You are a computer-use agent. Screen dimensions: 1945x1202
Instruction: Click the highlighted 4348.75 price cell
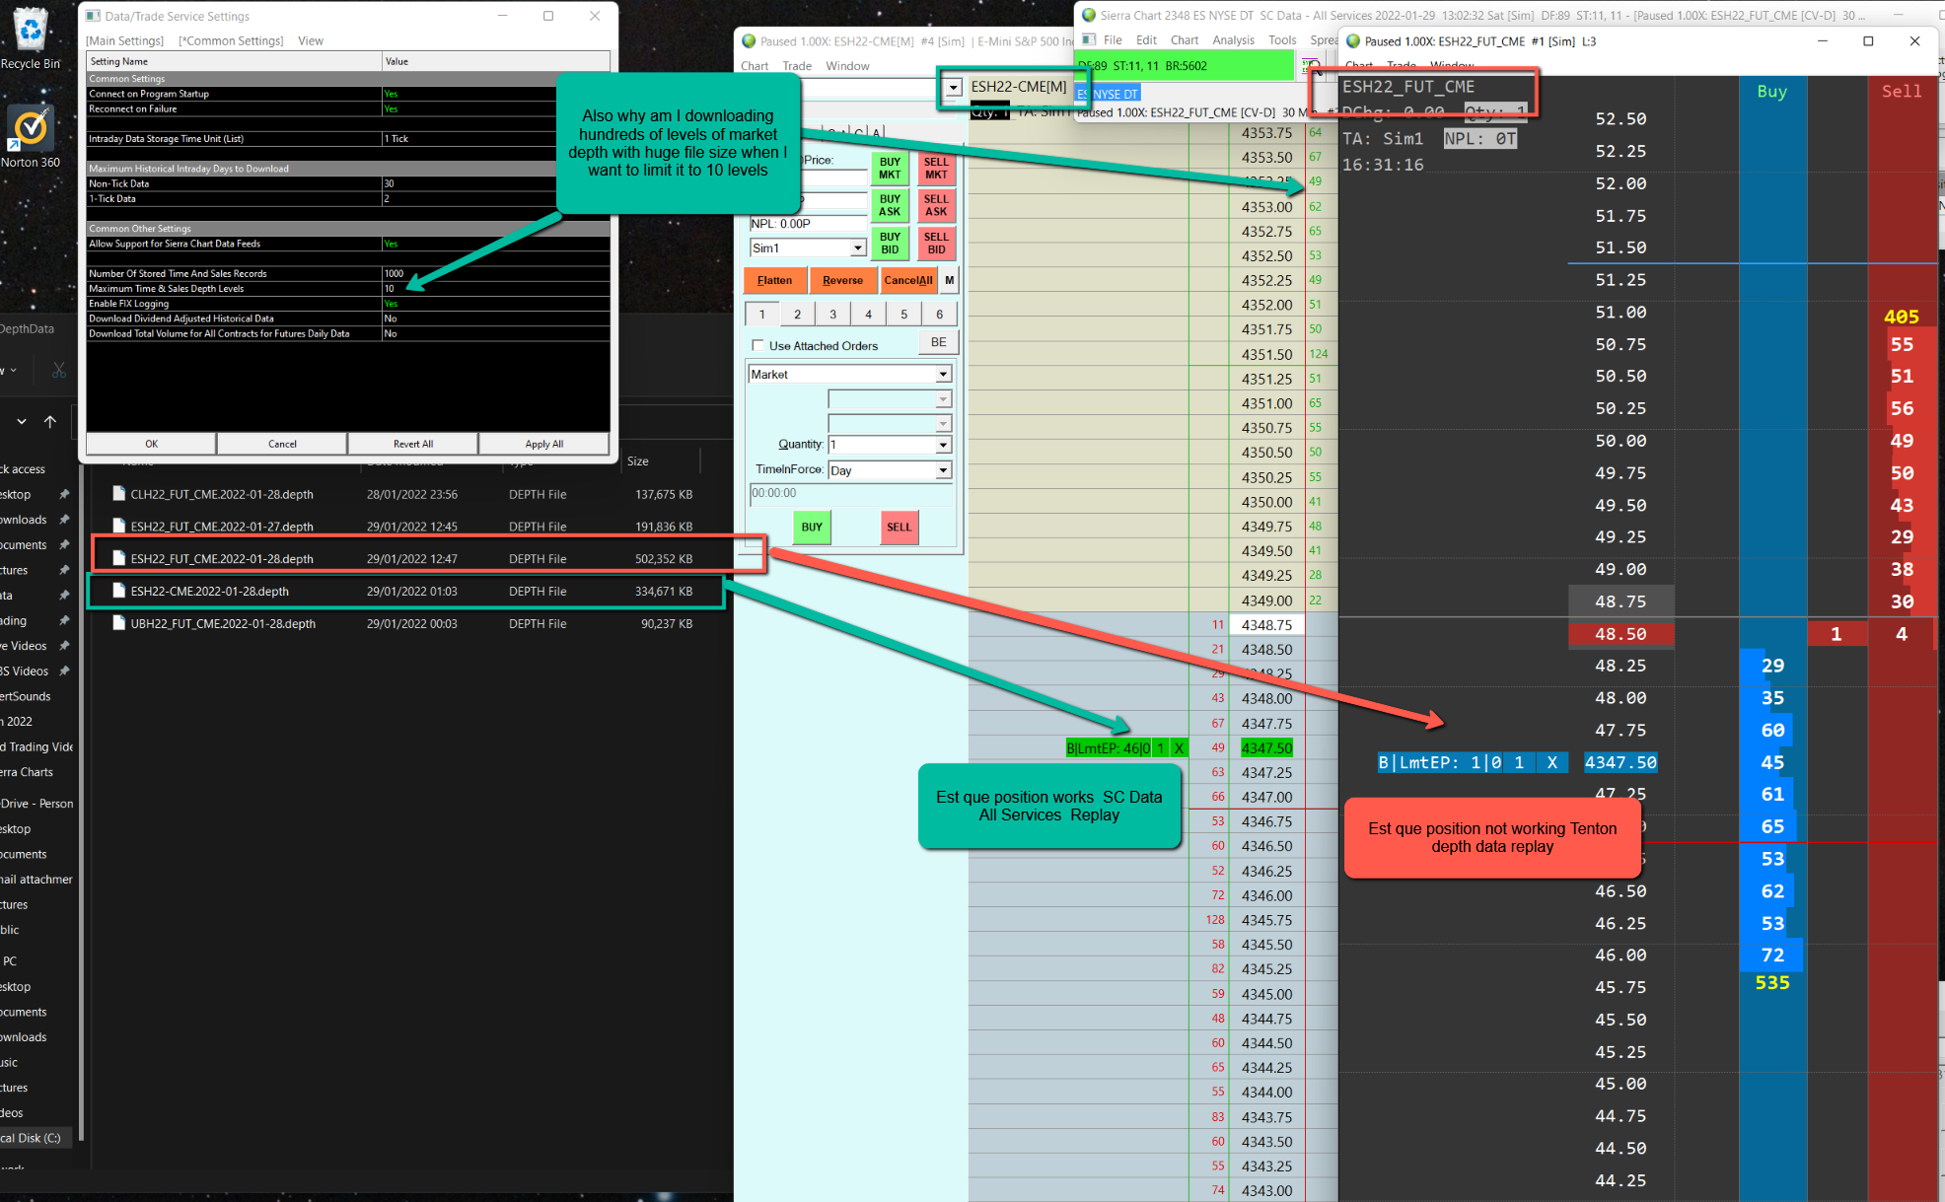click(1266, 625)
